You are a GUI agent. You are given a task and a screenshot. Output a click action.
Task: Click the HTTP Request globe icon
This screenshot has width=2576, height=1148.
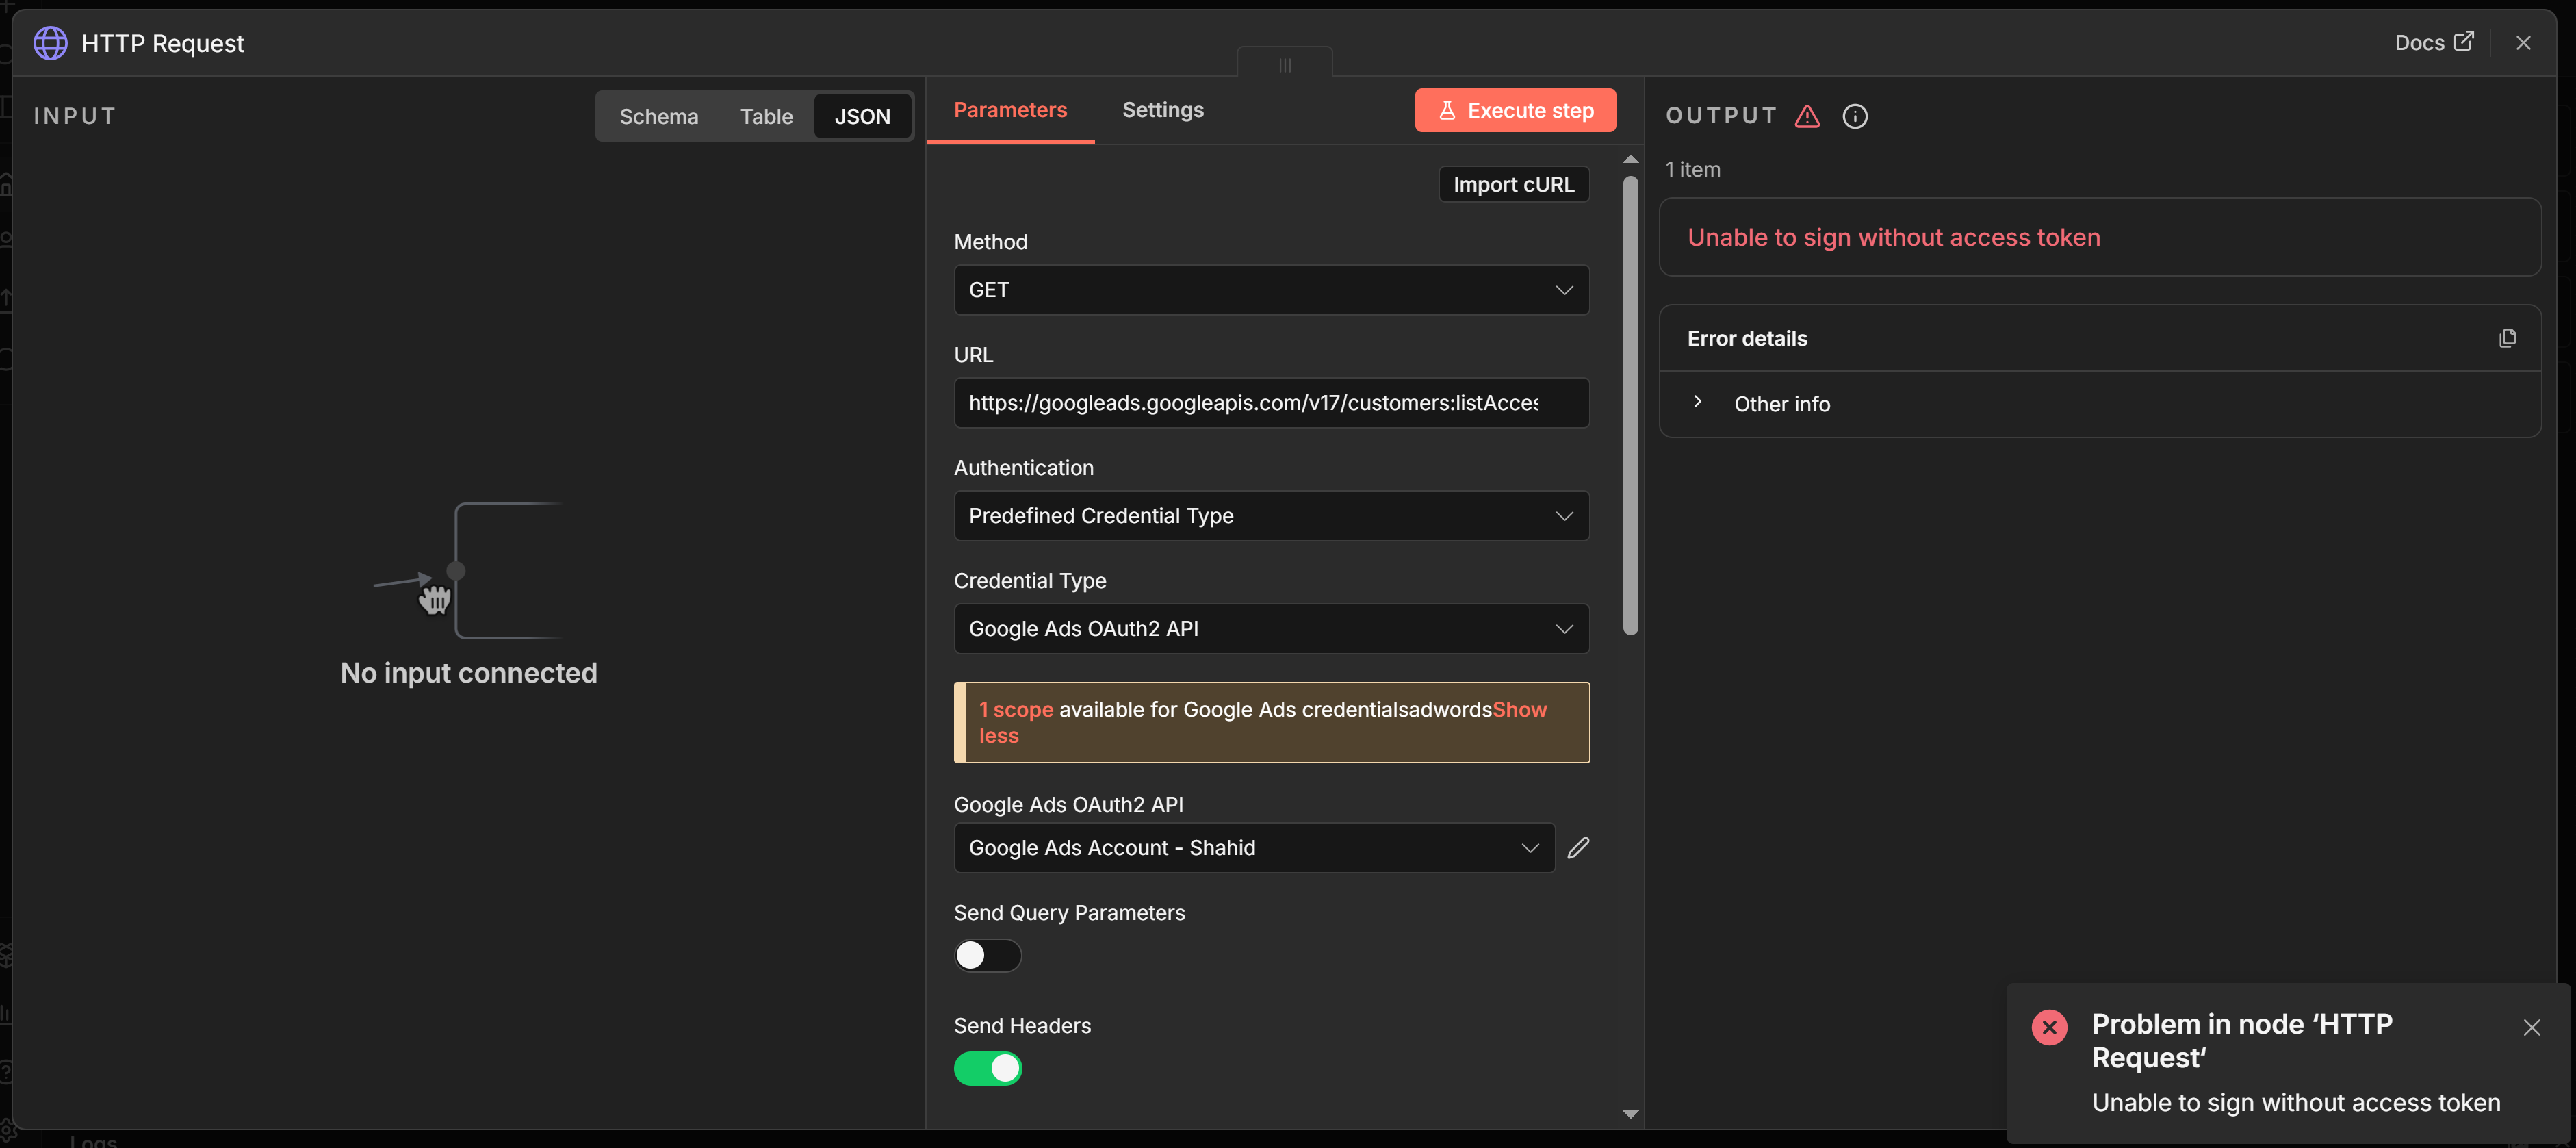50,43
